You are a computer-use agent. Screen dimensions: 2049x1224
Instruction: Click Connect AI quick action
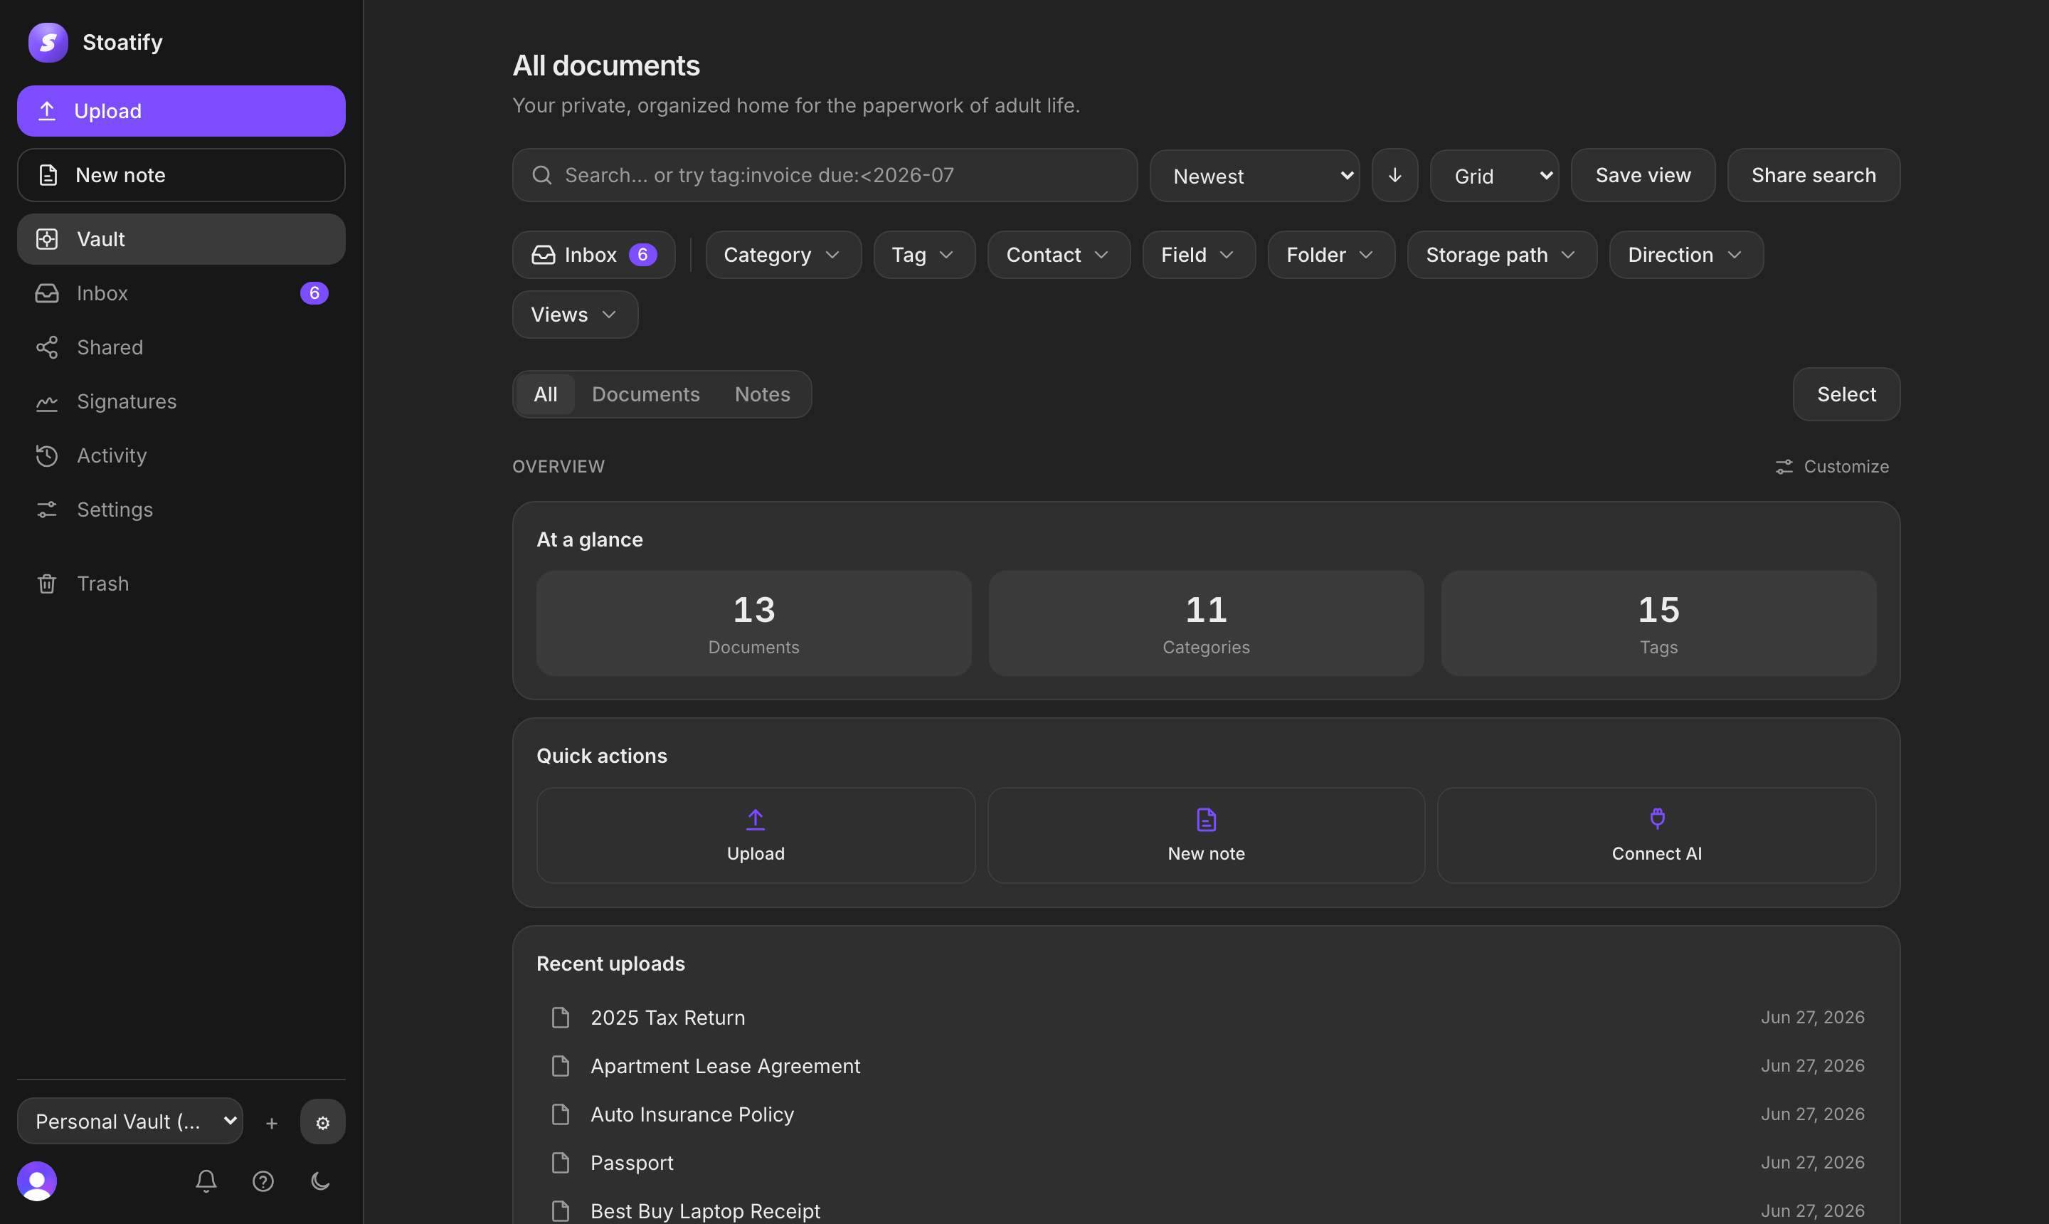click(1656, 835)
